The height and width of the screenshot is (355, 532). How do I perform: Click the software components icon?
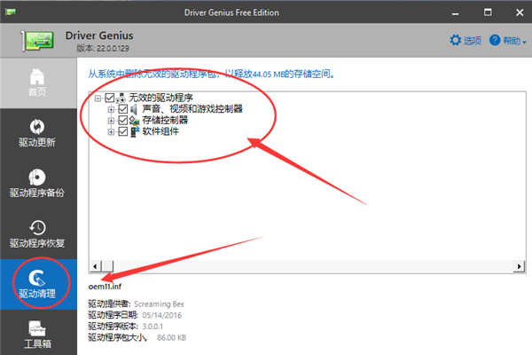(x=135, y=131)
